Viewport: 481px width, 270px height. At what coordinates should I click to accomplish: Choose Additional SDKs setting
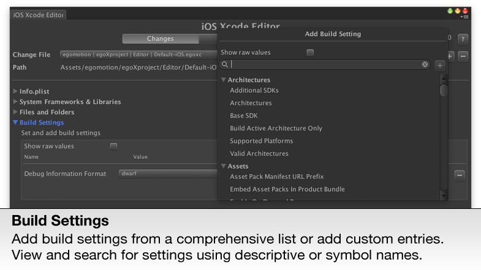click(254, 90)
